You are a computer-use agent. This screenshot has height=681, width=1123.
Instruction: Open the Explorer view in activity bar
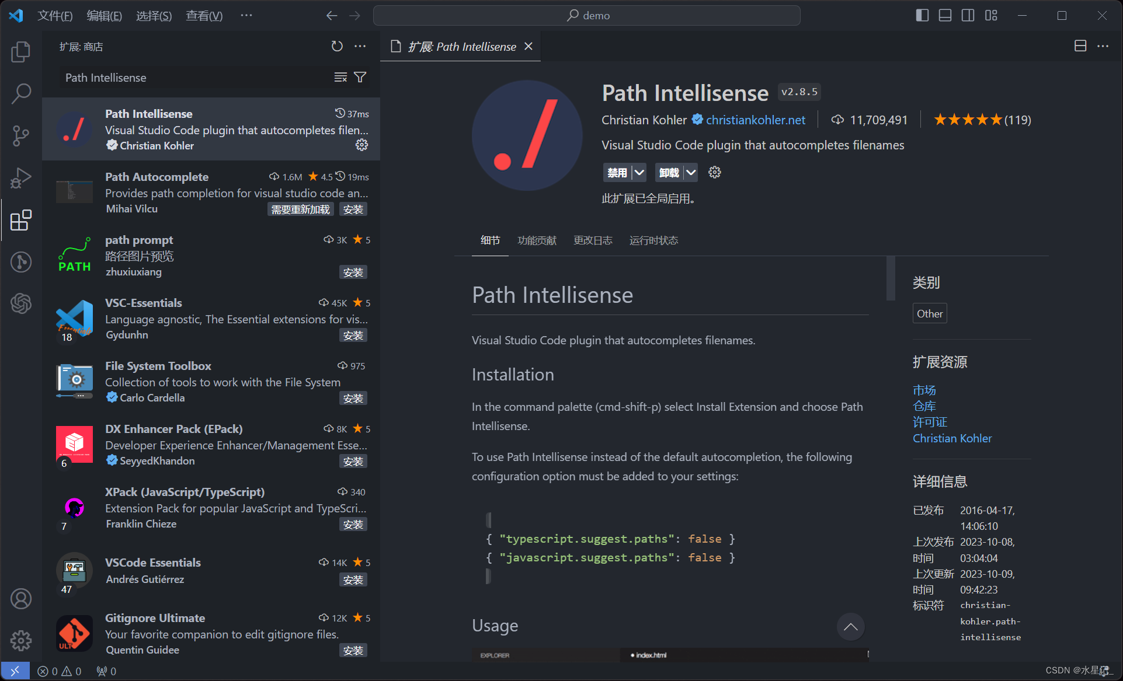(x=21, y=51)
